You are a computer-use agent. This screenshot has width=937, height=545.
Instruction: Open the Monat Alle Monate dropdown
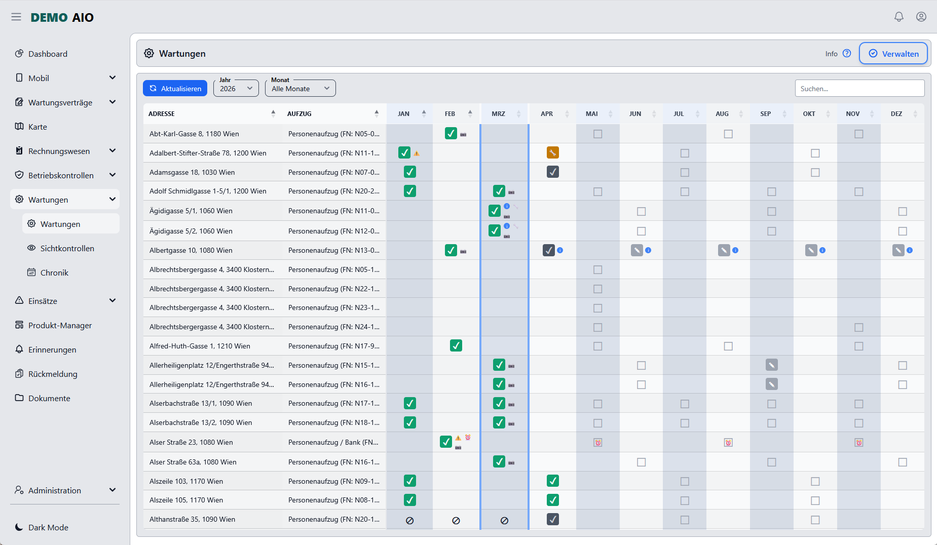(301, 88)
